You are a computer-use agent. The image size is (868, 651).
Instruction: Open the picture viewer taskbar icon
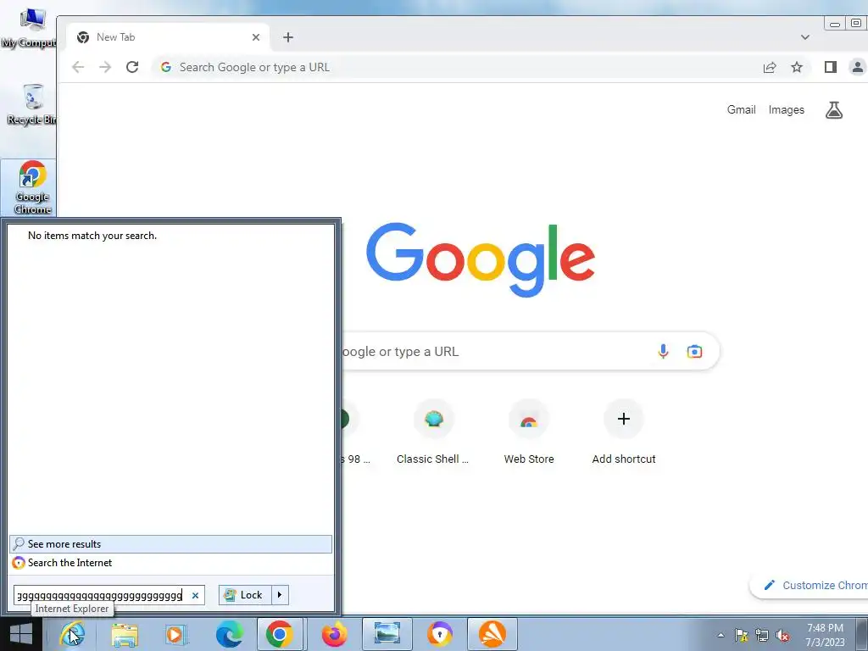click(387, 634)
